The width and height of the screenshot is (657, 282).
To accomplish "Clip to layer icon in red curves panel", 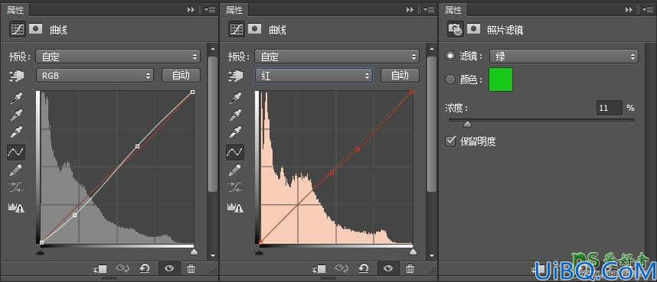I will click(x=319, y=268).
